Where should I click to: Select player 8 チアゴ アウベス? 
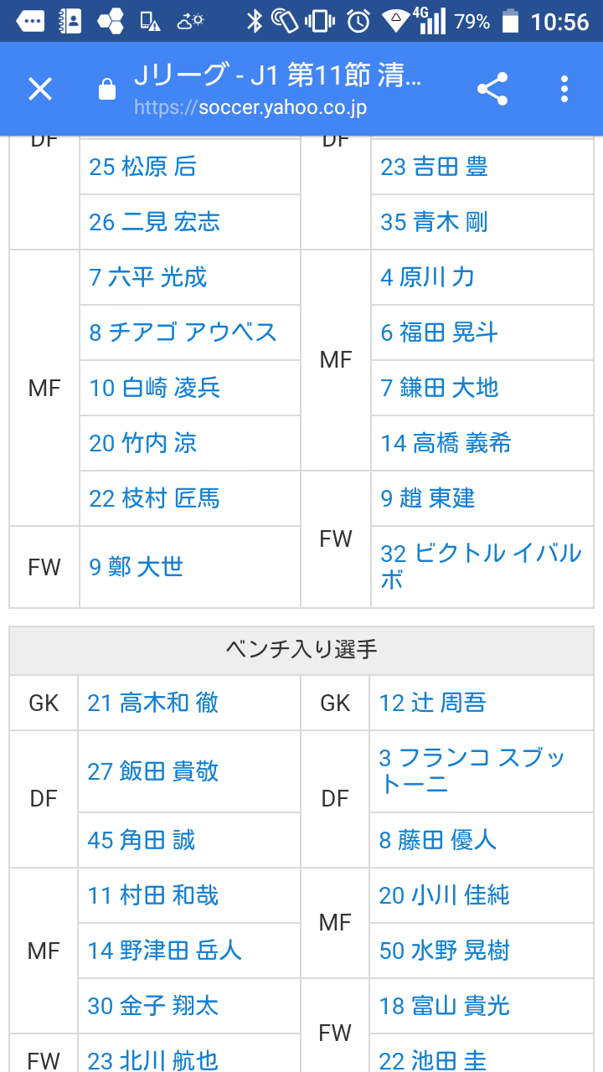(x=183, y=332)
